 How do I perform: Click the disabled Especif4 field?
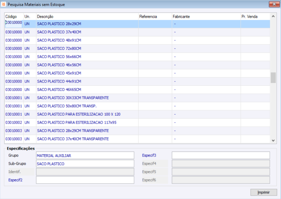221,163
